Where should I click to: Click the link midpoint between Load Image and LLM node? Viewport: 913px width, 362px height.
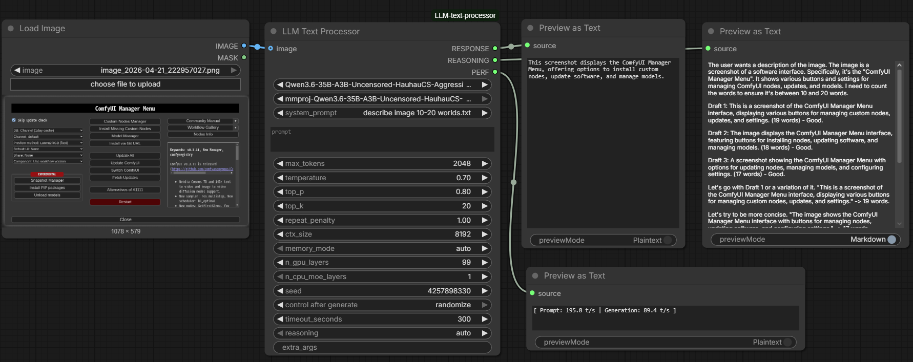coord(257,47)
